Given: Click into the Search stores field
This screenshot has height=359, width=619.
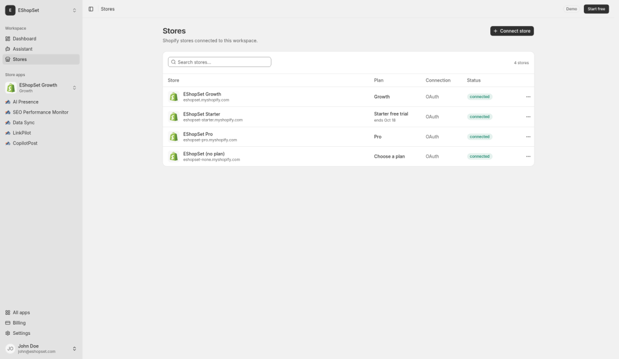Looking at the screenshot, I should pos(219,62).
